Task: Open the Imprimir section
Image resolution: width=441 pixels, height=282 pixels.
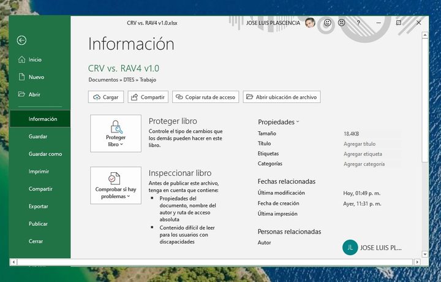Action: pyautogui.click(x=40, y=172)
